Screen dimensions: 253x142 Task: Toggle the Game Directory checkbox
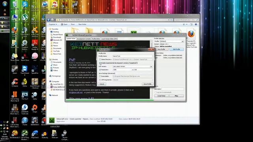100,60
